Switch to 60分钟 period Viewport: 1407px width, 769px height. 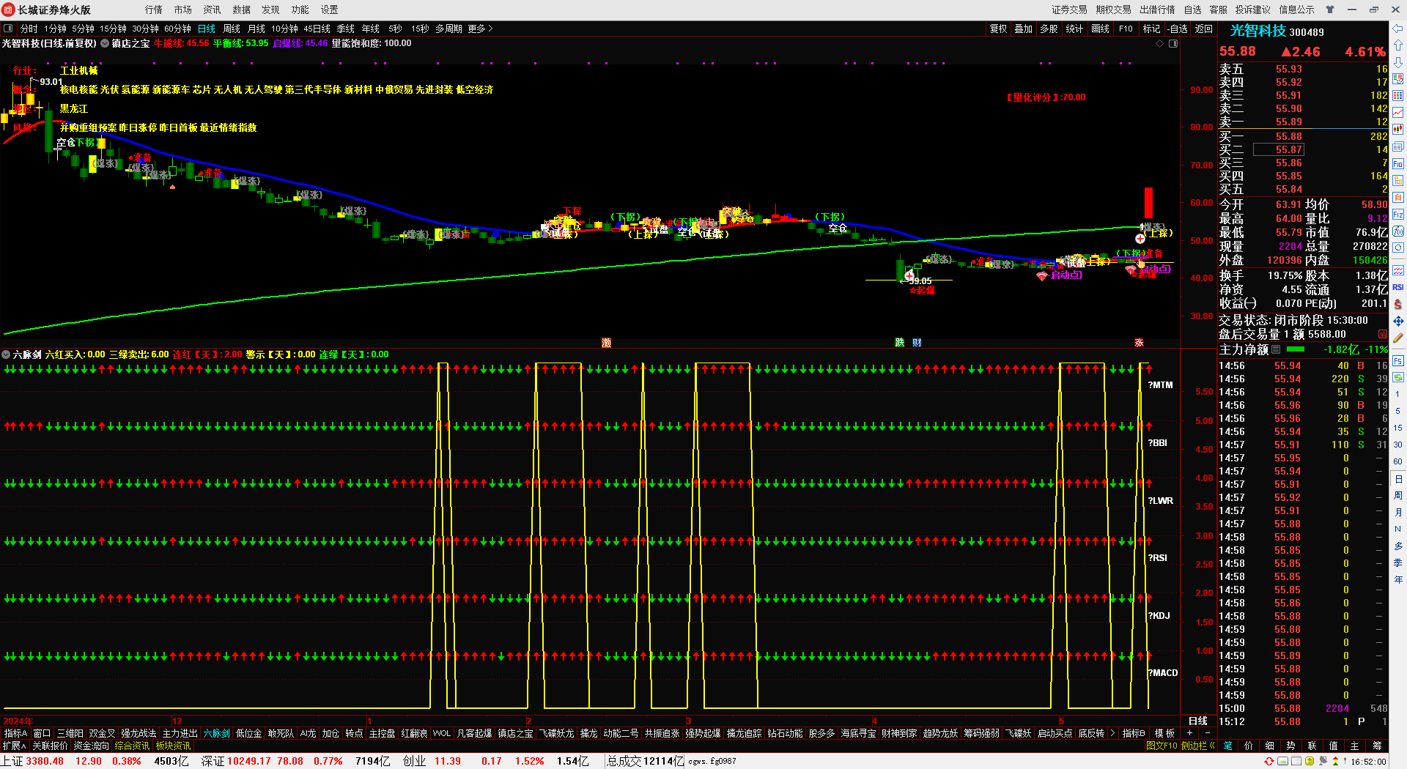[x=177, y=29]
